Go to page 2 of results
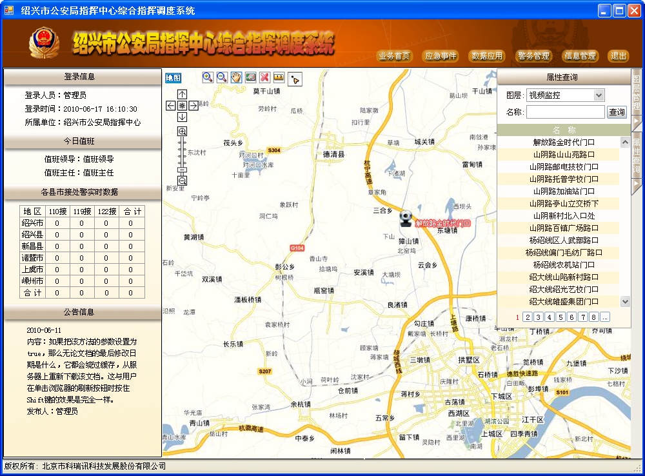 click(527, 317)
